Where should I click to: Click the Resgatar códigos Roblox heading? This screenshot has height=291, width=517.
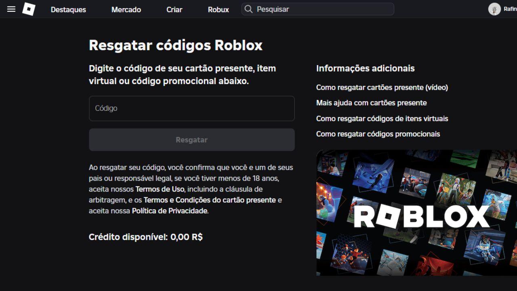click(x=176, y=45)
